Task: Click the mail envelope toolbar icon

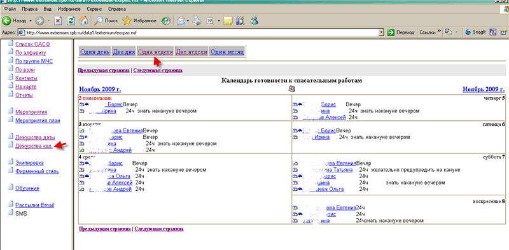Action: point(181,21)
